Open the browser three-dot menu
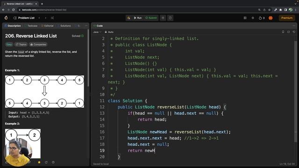 [296, 10]
